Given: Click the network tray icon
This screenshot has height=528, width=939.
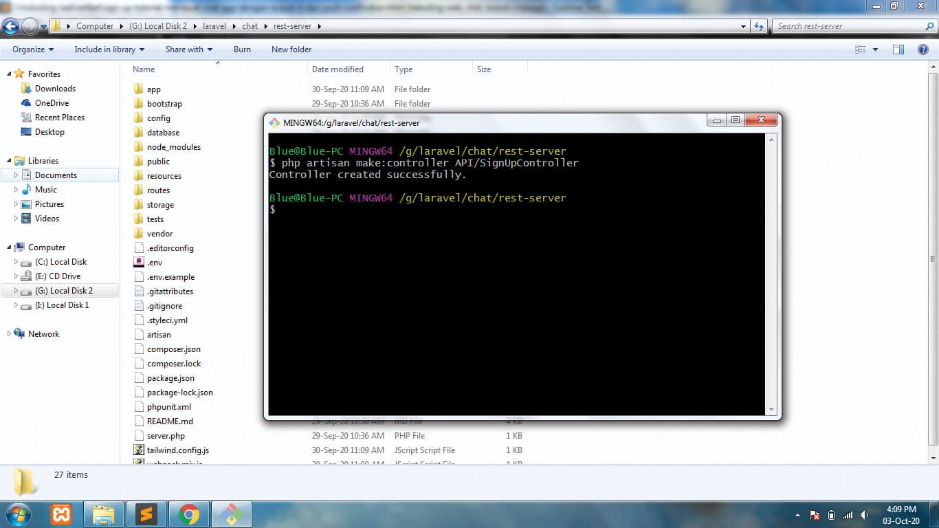Looking at the screenshot, I should coord(848,515).
